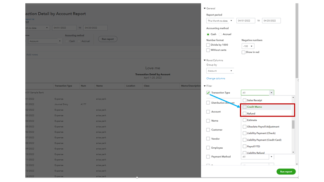Select the Cash accounting method

(x=208, y=34)
